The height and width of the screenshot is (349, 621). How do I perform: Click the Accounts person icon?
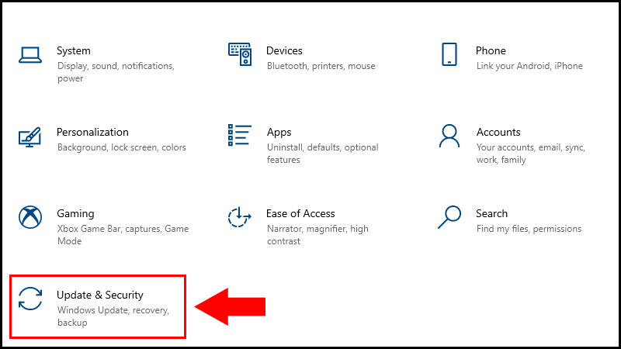point(449,136)
